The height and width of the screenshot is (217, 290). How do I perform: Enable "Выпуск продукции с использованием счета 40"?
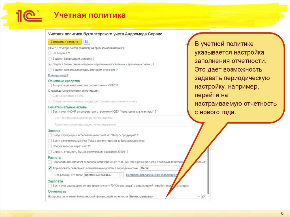50,135
